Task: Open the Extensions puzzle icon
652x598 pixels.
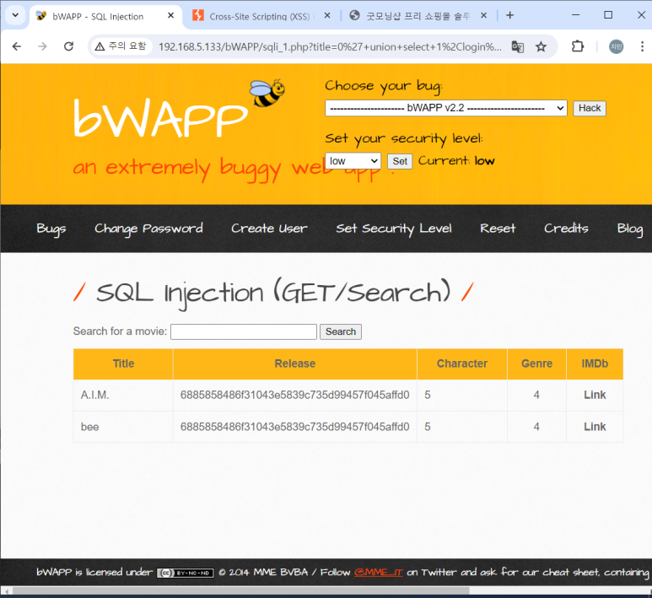Action: pos(578,46)
